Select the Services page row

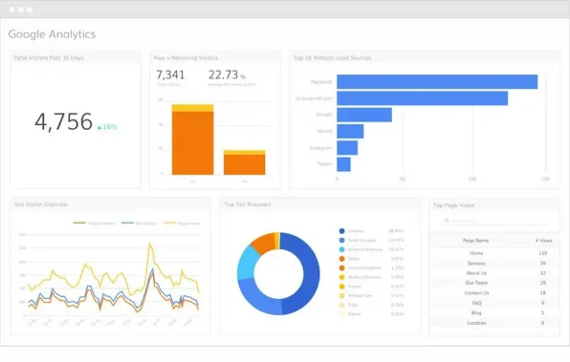point(494,264)
